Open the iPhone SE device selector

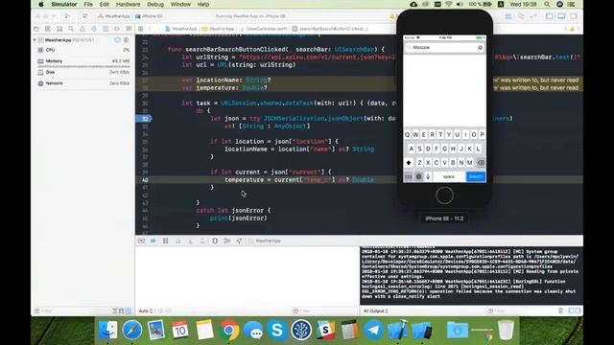point(150,16)
